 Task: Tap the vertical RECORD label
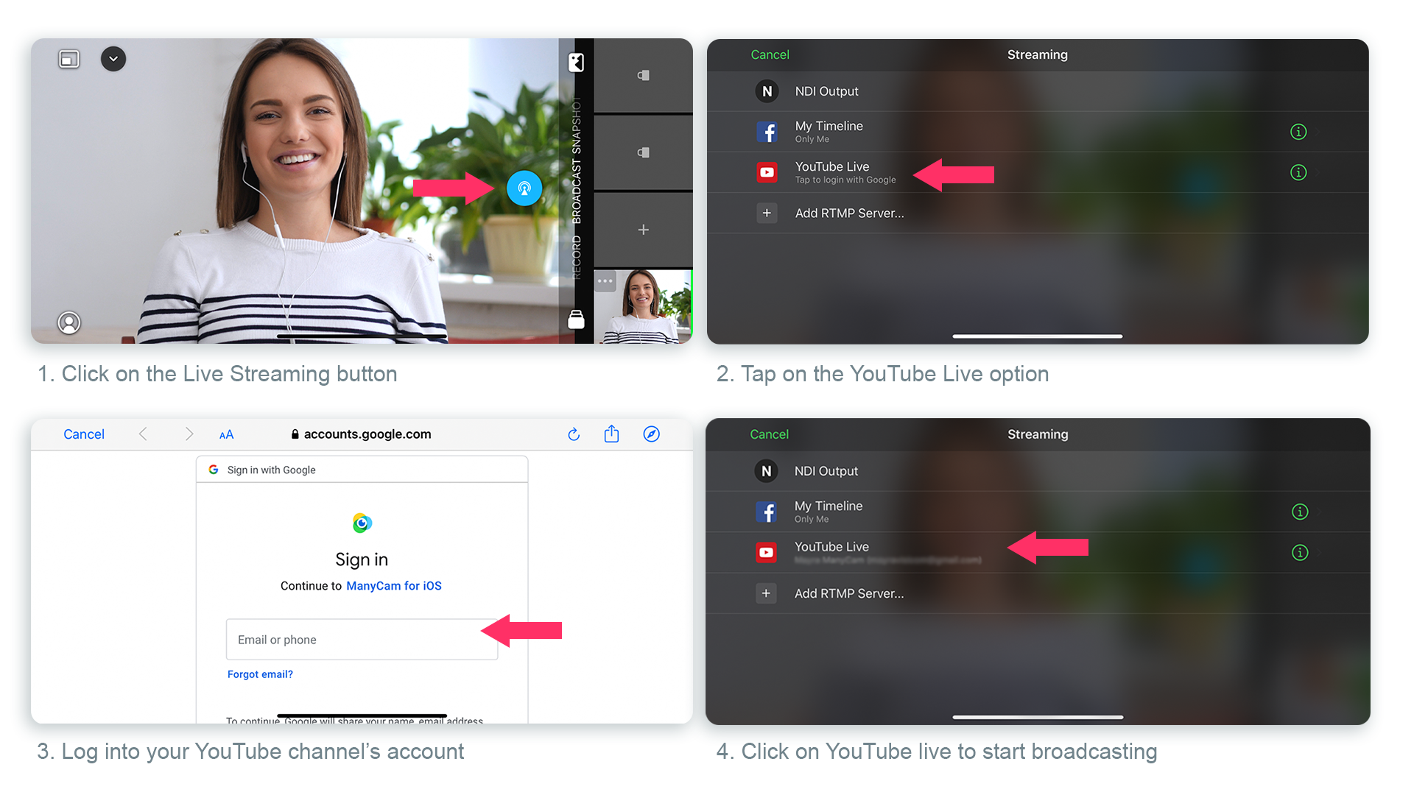pos(577,258)
